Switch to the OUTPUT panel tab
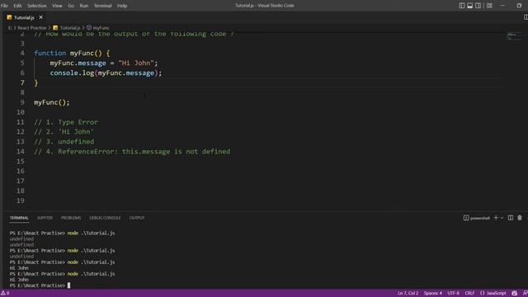 [x=137, y=218]
